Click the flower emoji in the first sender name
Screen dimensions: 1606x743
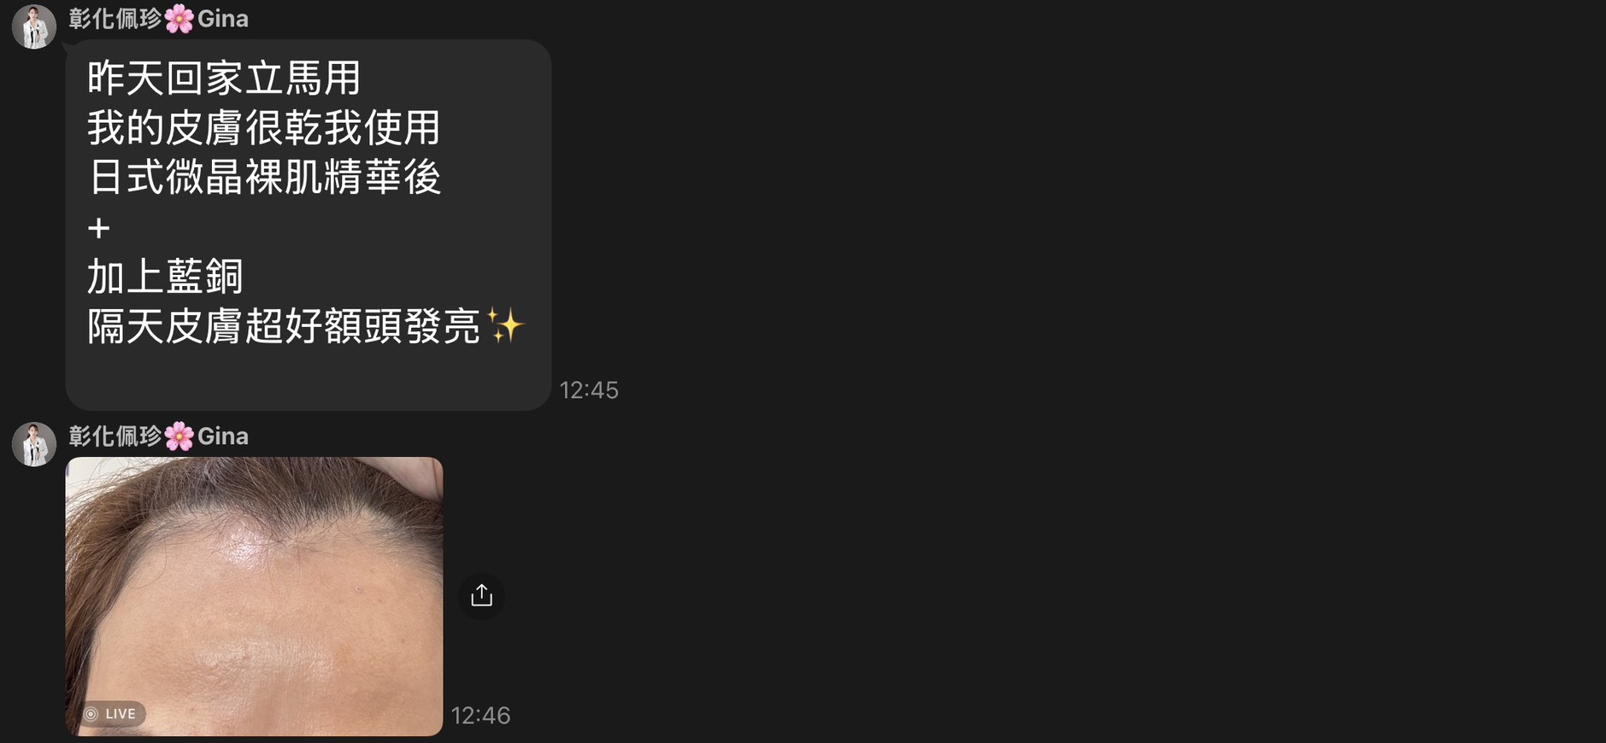coord(179,19)
